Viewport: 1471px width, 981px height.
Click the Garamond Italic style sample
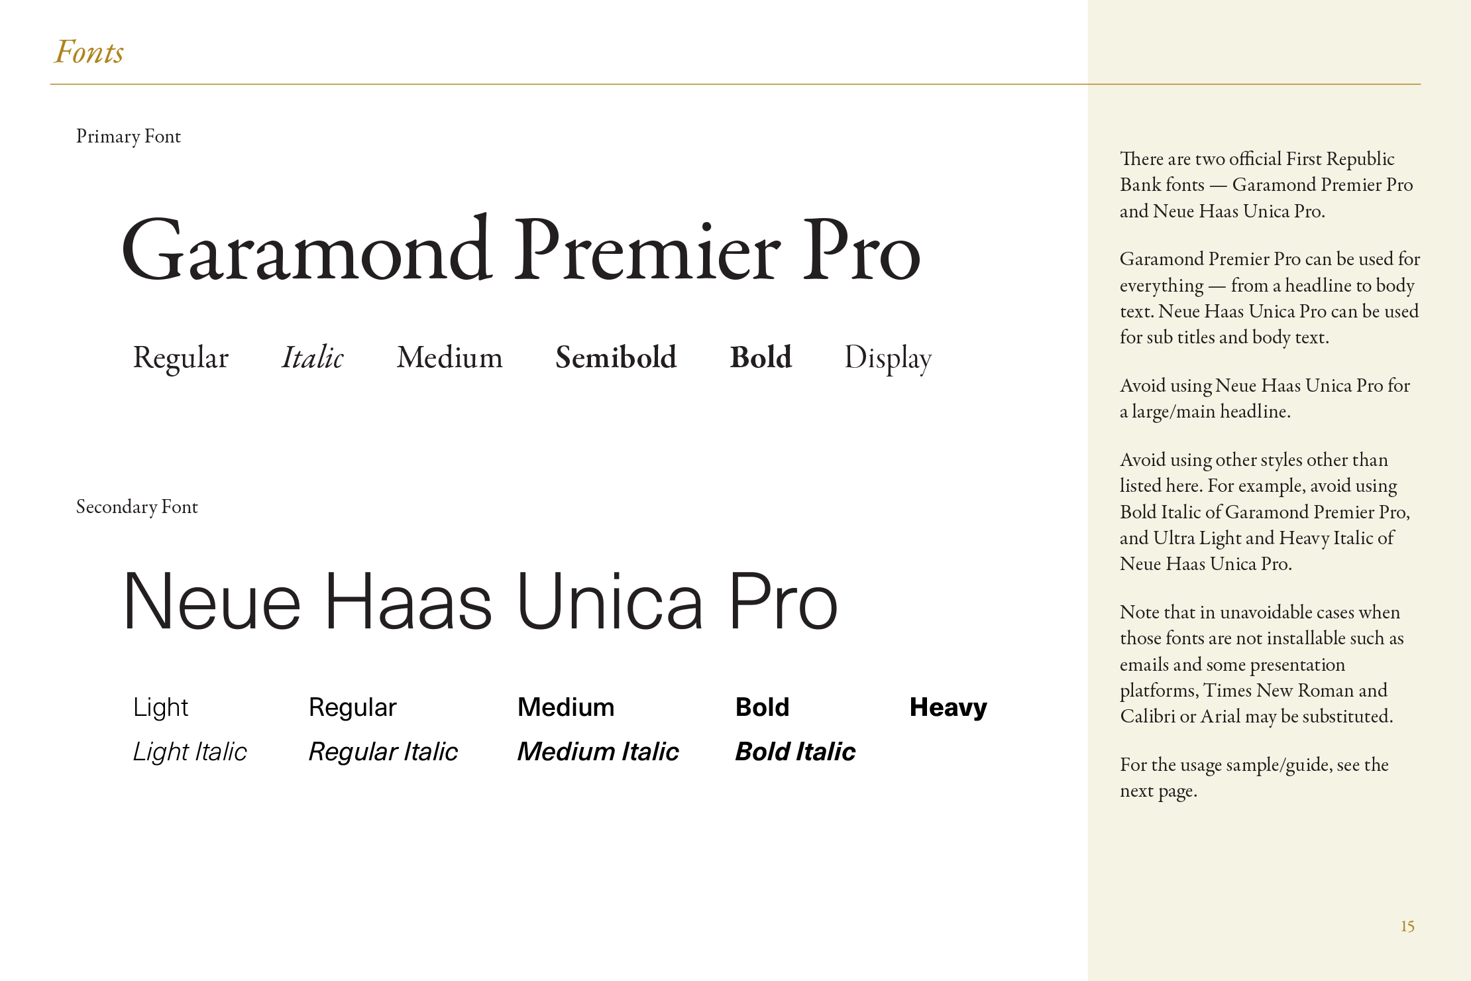pos(313,358)
